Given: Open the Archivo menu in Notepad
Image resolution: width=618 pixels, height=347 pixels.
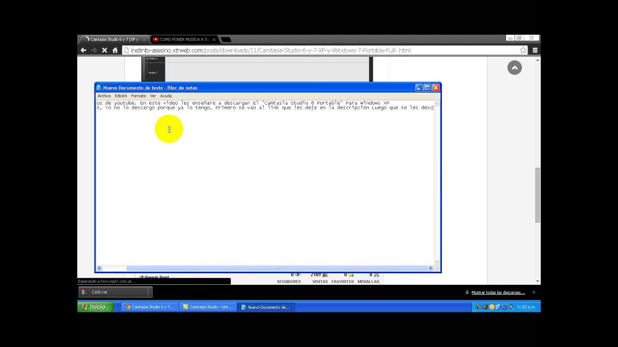Looking at the screenshot, I should pyautogui.click(x=104, y=96).
